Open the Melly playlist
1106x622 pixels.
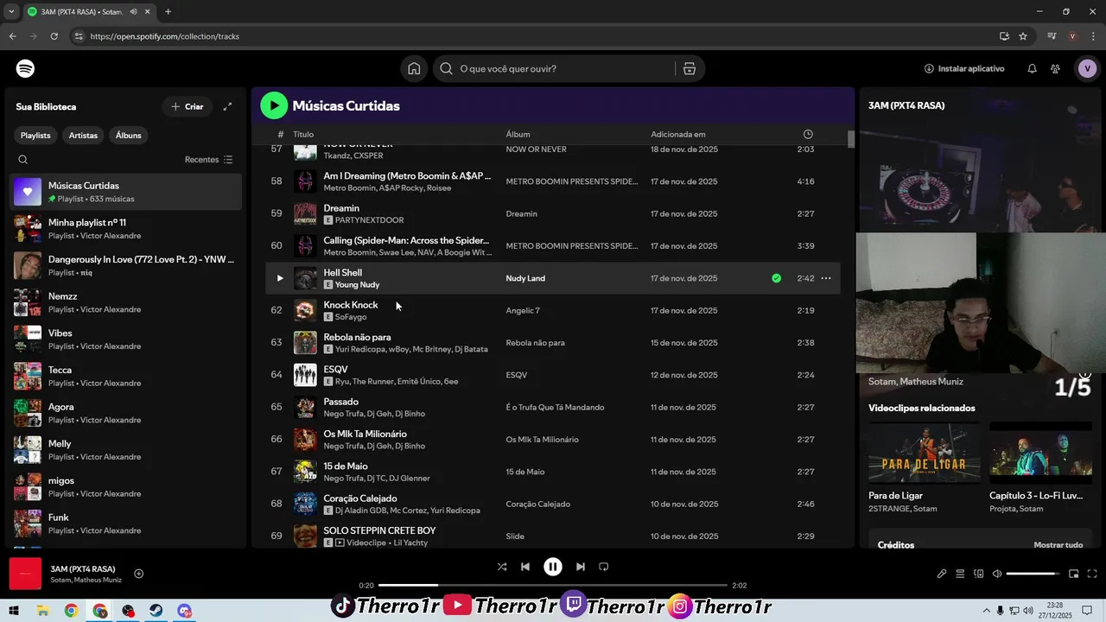click(126, 450)
